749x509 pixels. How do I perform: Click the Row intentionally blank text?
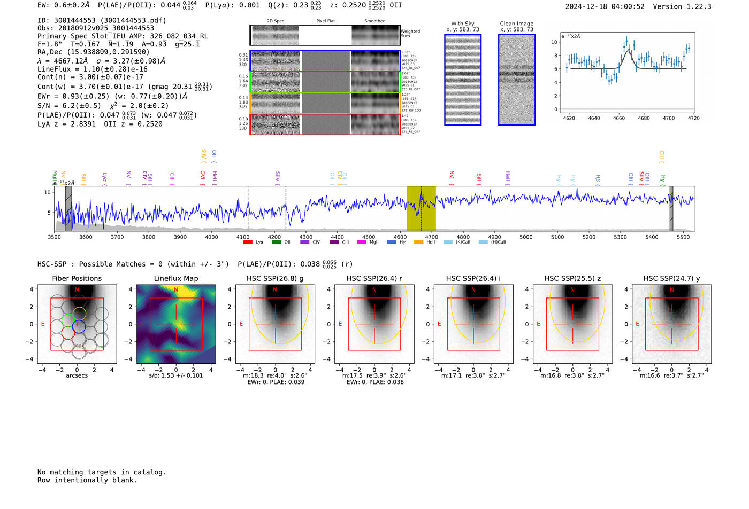pos(87,480)
